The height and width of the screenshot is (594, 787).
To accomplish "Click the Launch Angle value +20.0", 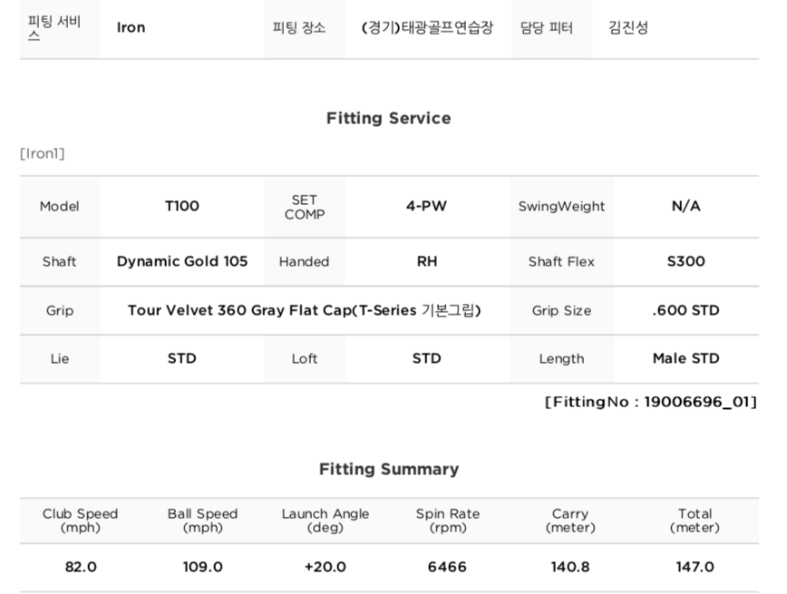I will pyautogui.click(x=325, y=568).
